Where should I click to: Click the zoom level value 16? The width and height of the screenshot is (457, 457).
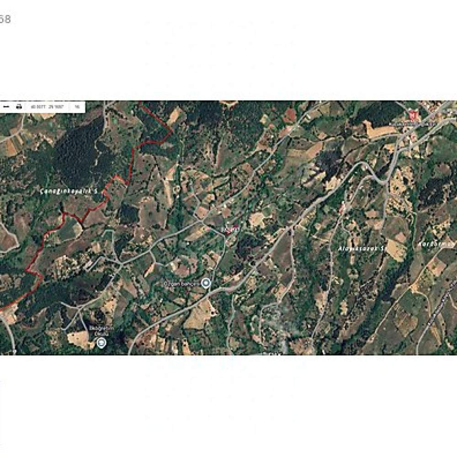tap(77, 107)
